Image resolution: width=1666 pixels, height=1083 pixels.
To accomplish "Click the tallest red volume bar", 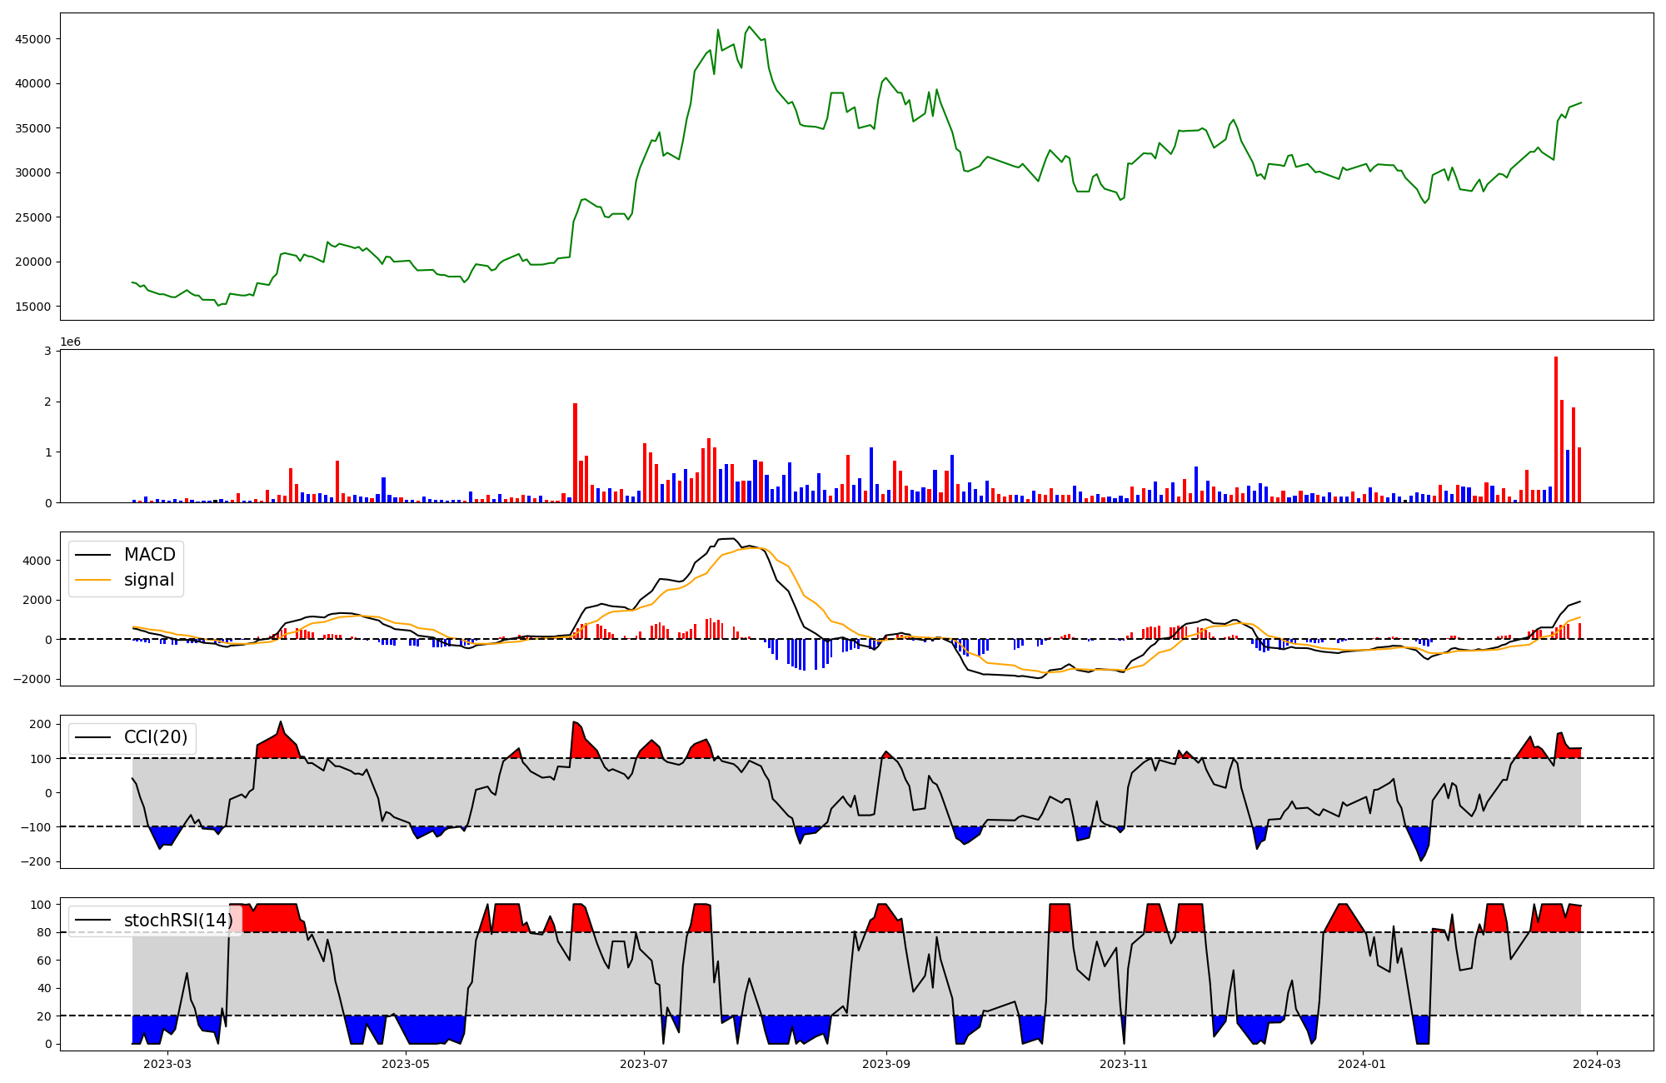I will (1556, 429).
